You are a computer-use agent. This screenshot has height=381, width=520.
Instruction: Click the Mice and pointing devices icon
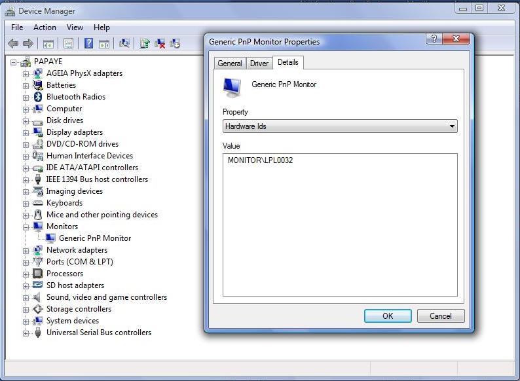click(x=38, y=215)
